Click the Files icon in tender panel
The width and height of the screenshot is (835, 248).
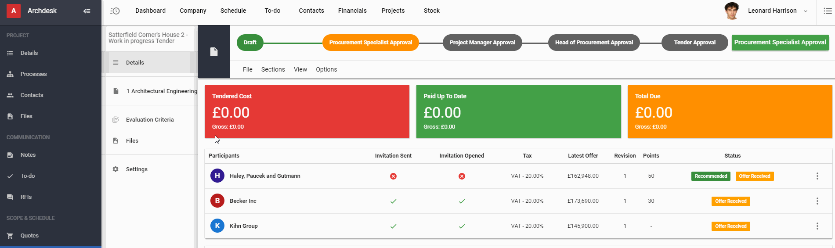pos(116,140)
